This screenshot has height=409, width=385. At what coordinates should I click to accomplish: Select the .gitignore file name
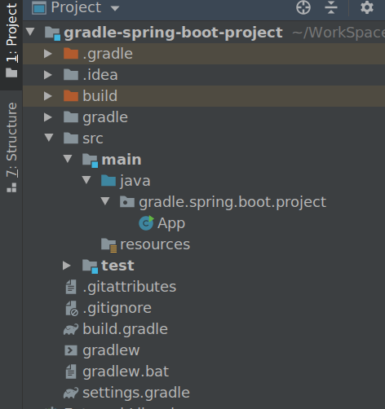[x=117, y=309]
